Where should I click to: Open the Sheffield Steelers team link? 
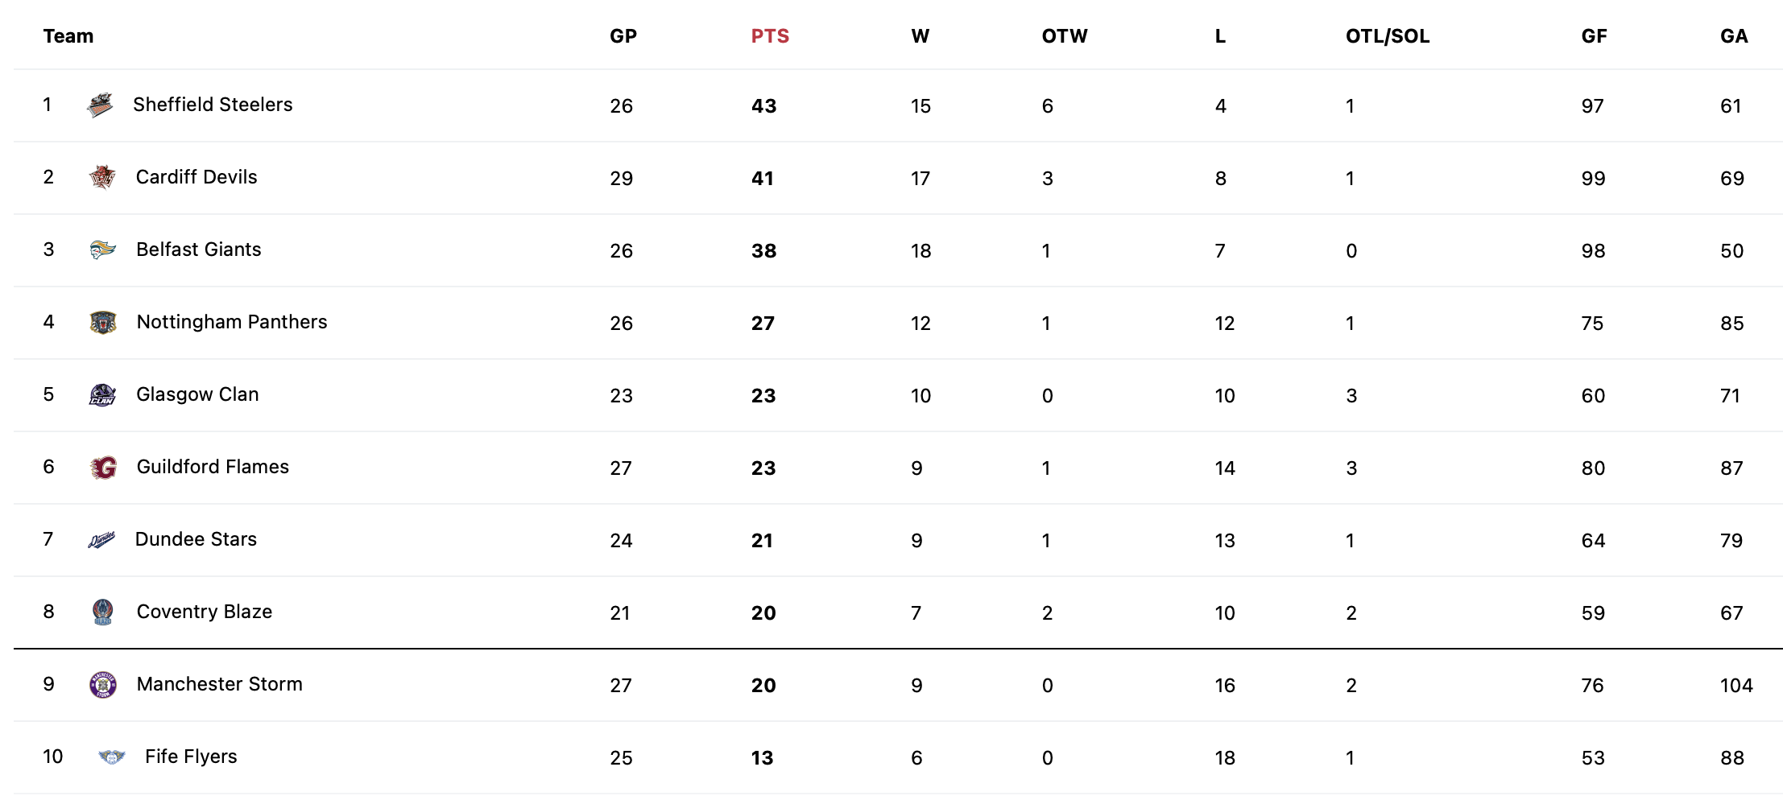(x=213, y=105)
